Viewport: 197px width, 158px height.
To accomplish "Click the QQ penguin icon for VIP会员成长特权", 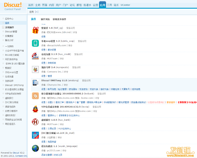I will point(35,109).
